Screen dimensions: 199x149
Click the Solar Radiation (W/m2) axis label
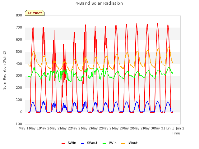4,70
